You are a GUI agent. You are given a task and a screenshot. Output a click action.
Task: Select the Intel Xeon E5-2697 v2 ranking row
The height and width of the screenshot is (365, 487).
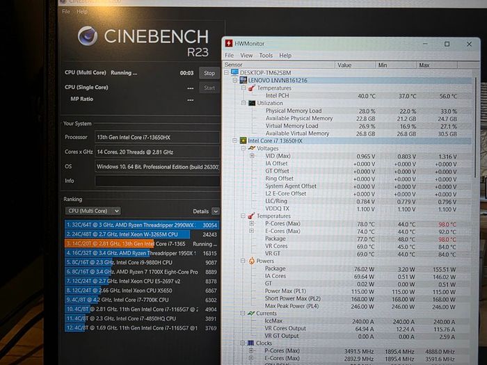[x=142, y=281]
